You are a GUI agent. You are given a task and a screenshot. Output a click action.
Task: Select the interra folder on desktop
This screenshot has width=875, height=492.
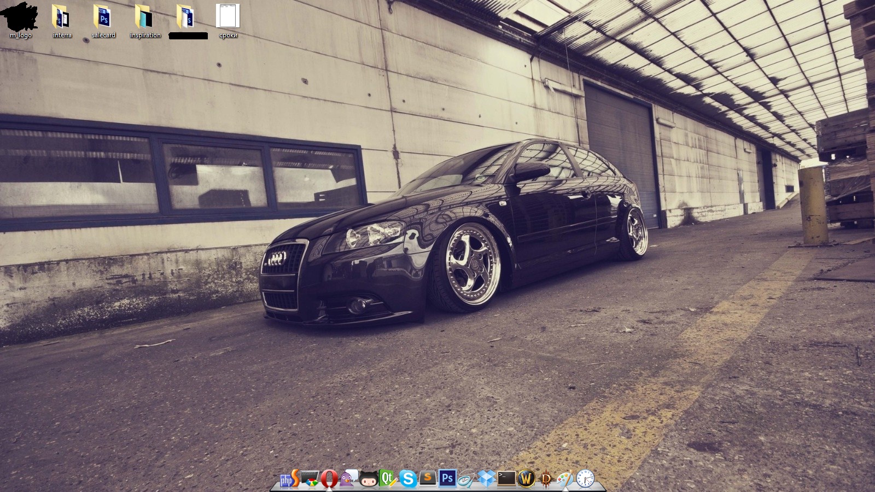62,21
